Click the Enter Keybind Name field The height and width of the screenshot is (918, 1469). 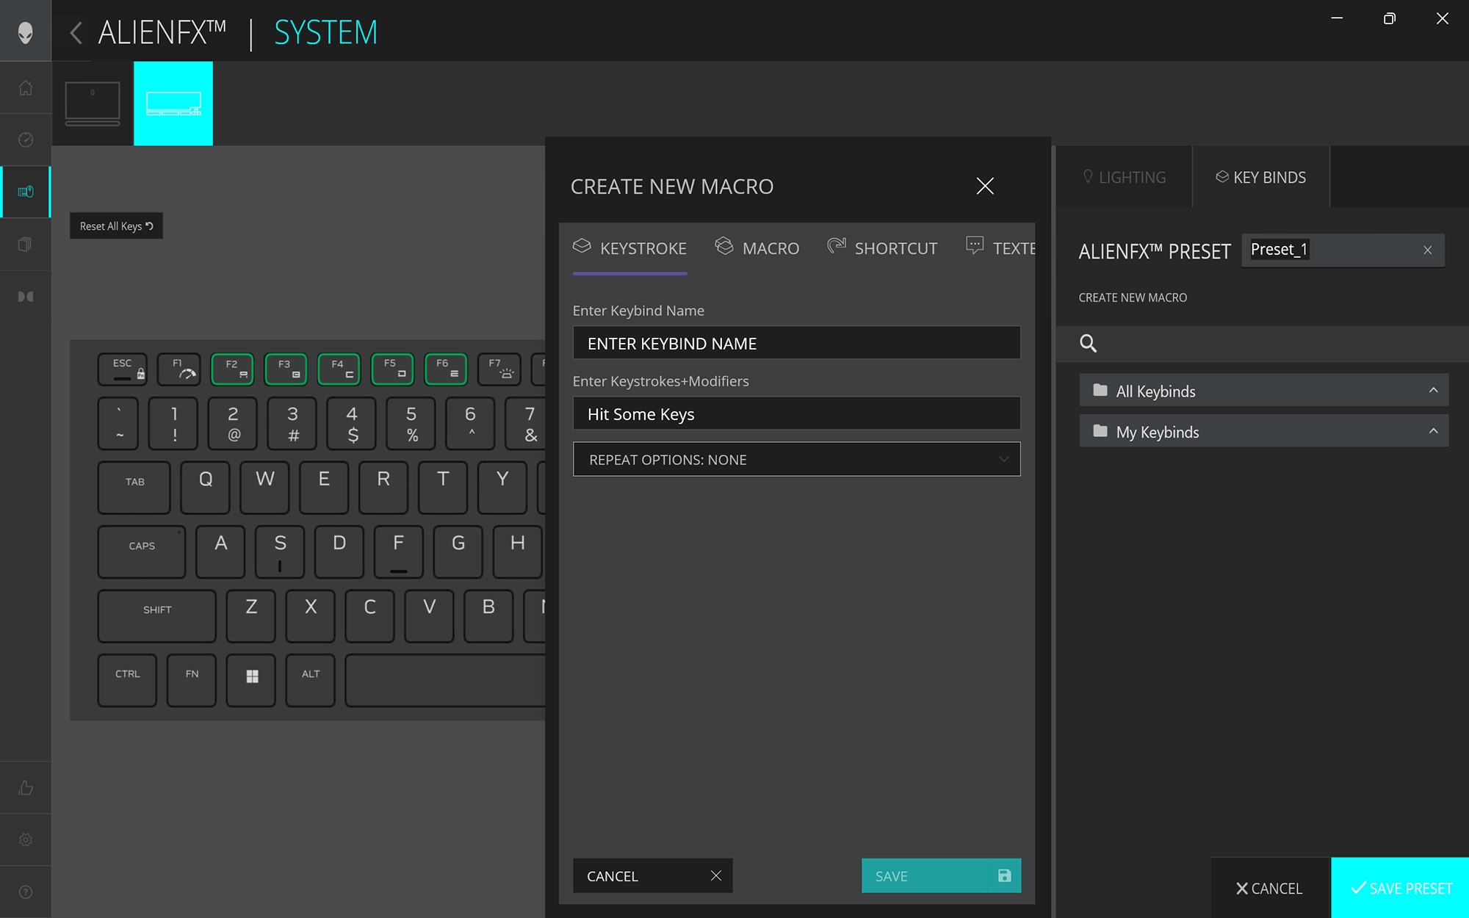[796, 343]
